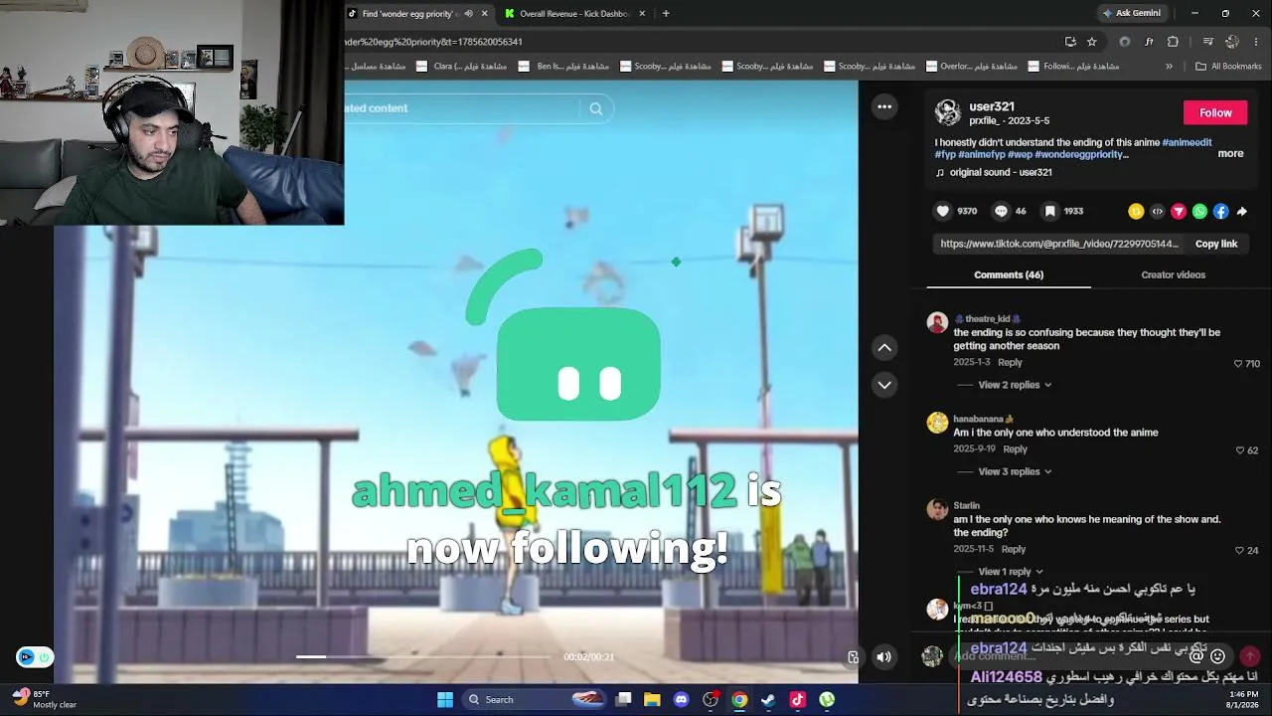
Task: Insert a mention with the @ icon
Action: [x=1196, y=655]
